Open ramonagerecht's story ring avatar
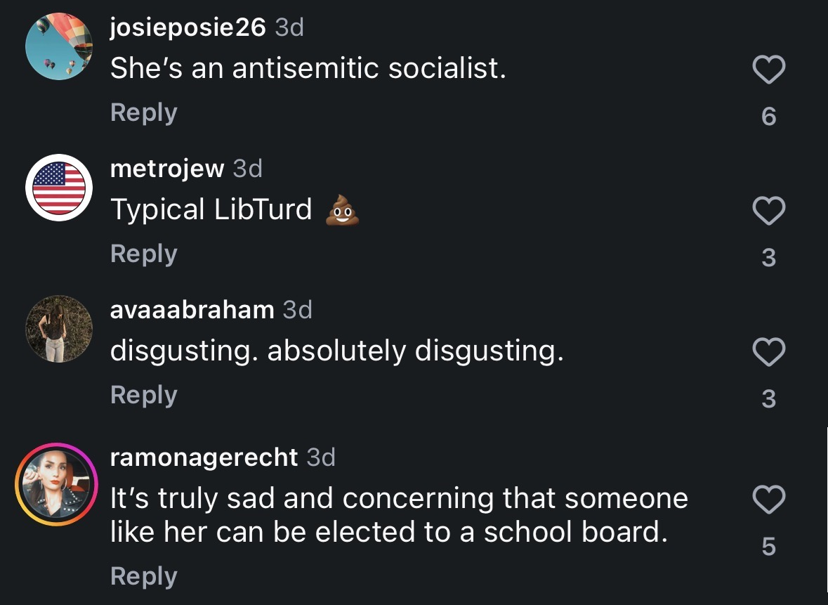The width and height of the screenshot is (828, 605). [56, 484]
